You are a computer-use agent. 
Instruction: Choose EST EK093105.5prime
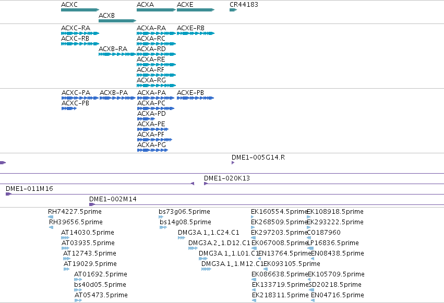click(x=266, y=269)
